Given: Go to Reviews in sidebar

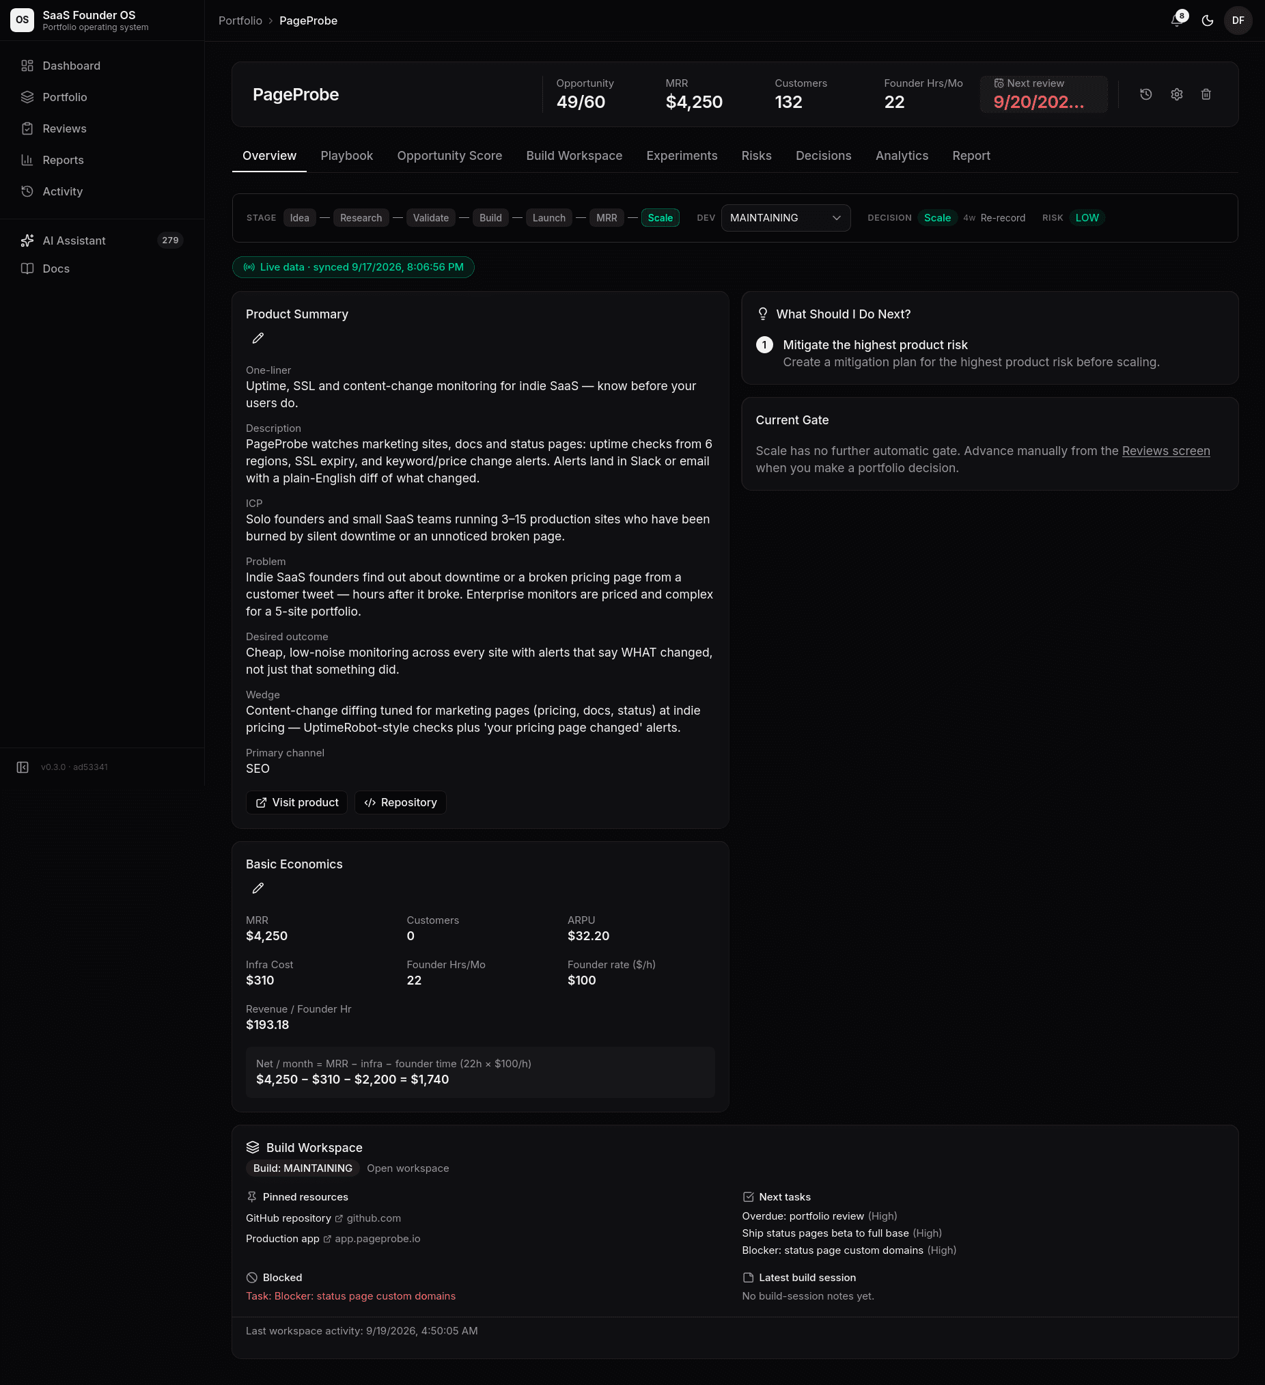Looking at the screenshot, I should (x=102, y=128).
